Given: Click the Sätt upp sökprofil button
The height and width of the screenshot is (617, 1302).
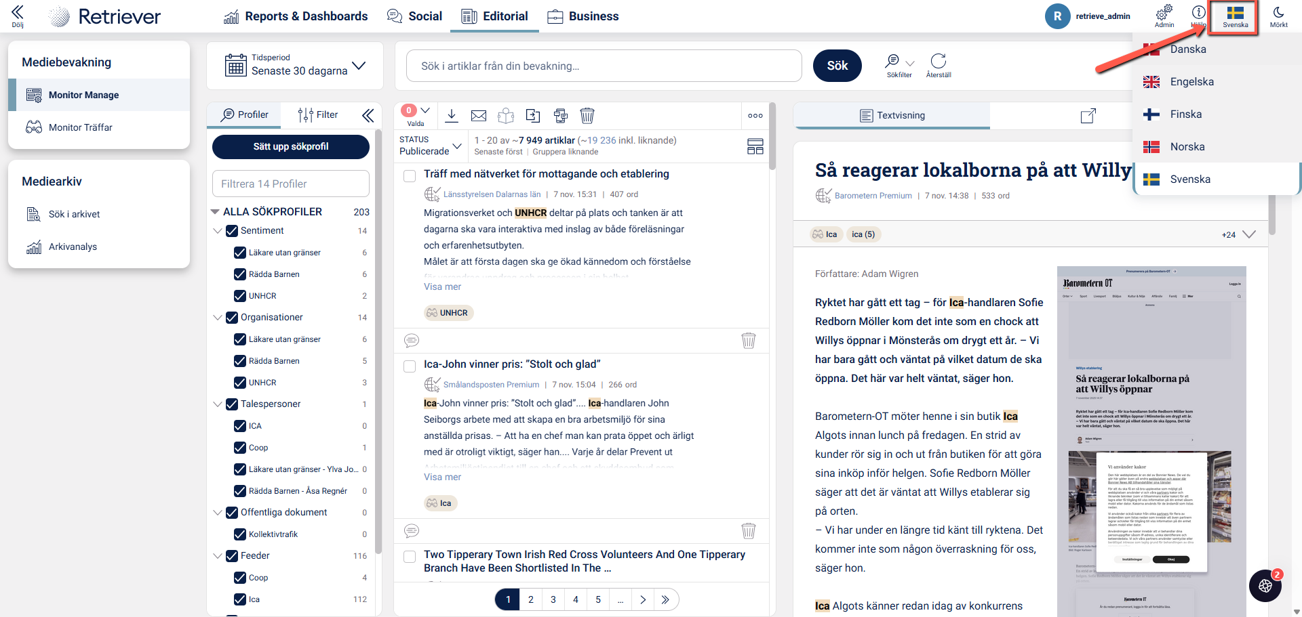Looking at the screenshot, I should (291, 146).
